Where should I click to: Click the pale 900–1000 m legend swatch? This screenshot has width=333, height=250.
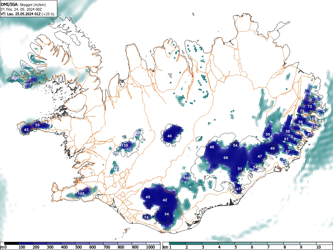139,243
